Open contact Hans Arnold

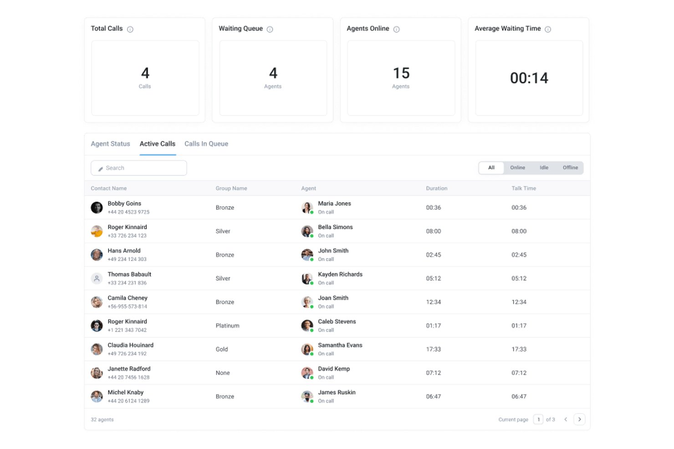[124, 251]
